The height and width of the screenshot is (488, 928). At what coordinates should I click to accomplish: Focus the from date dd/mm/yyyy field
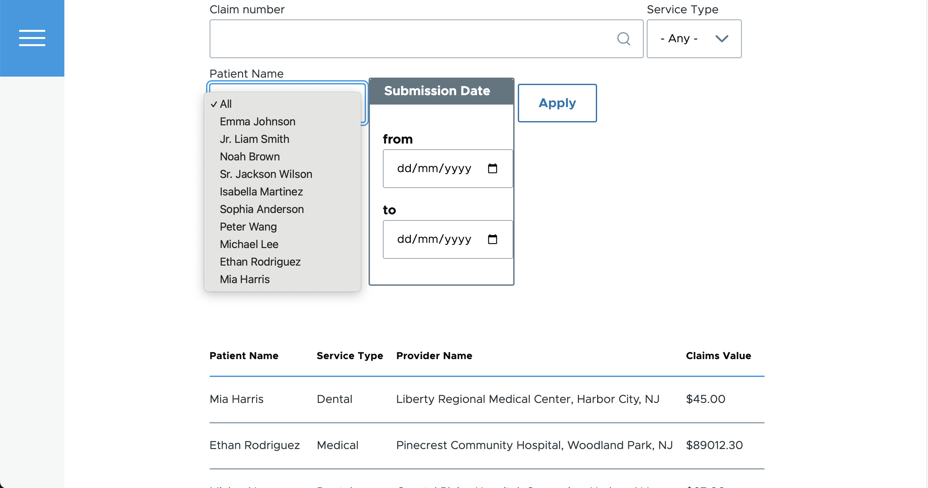coord(434,169)
